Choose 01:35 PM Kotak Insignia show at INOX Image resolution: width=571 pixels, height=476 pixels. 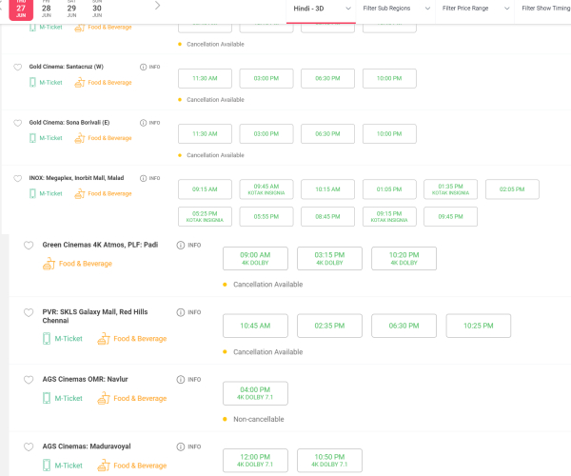pos(450,188)
